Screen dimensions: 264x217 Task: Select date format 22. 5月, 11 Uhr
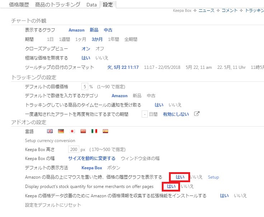[231, 67]
